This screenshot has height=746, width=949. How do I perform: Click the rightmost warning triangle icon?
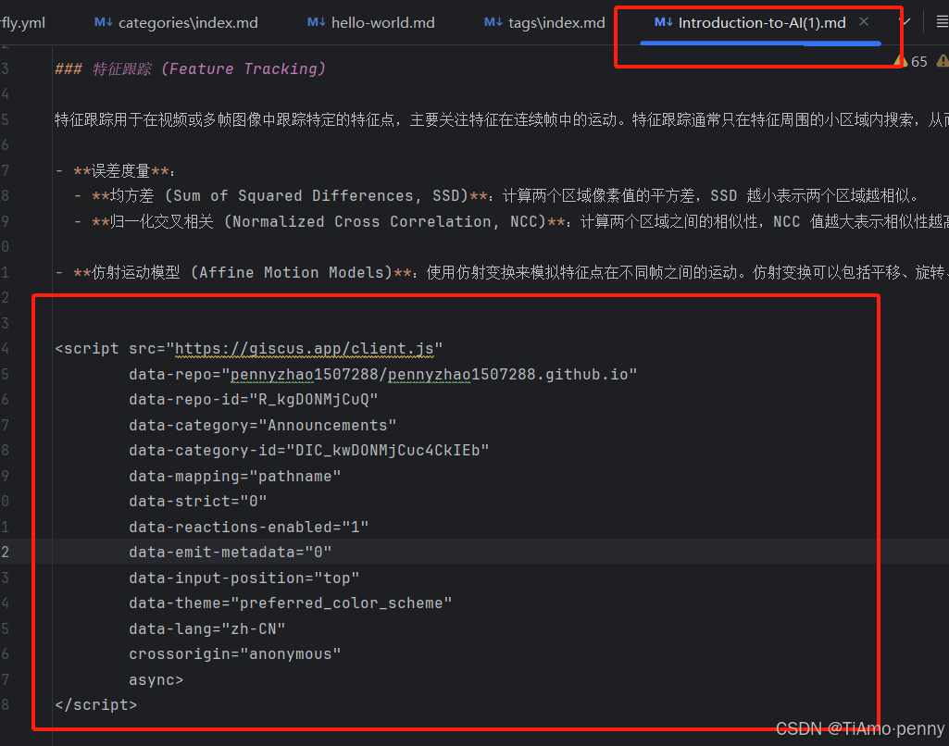coord(943,62)
